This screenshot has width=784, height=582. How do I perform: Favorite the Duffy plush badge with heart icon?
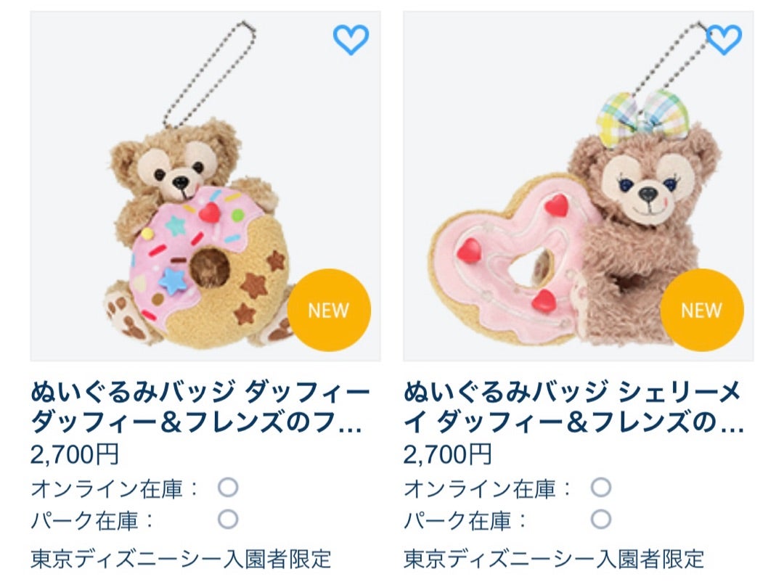351,39
